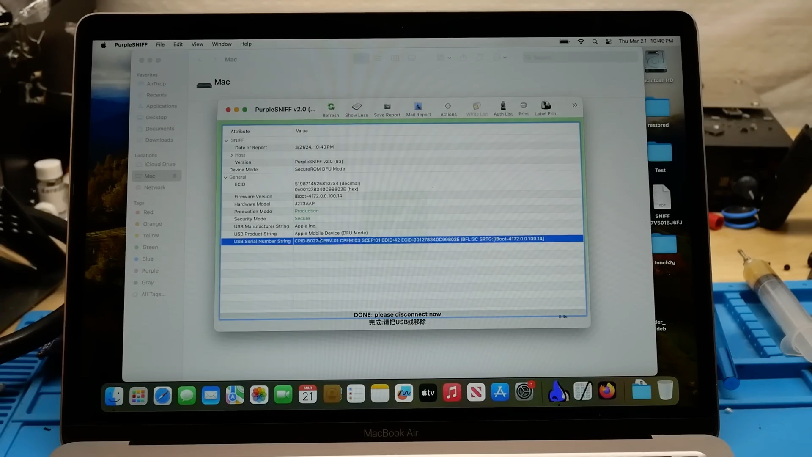Screen dimensions: 812x457
Task: Open App Store from the Dock
Action: point(500,392)
